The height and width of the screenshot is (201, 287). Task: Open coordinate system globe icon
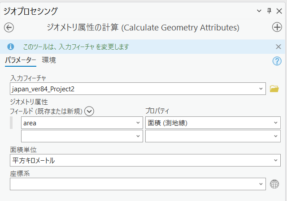pos(274,184)
